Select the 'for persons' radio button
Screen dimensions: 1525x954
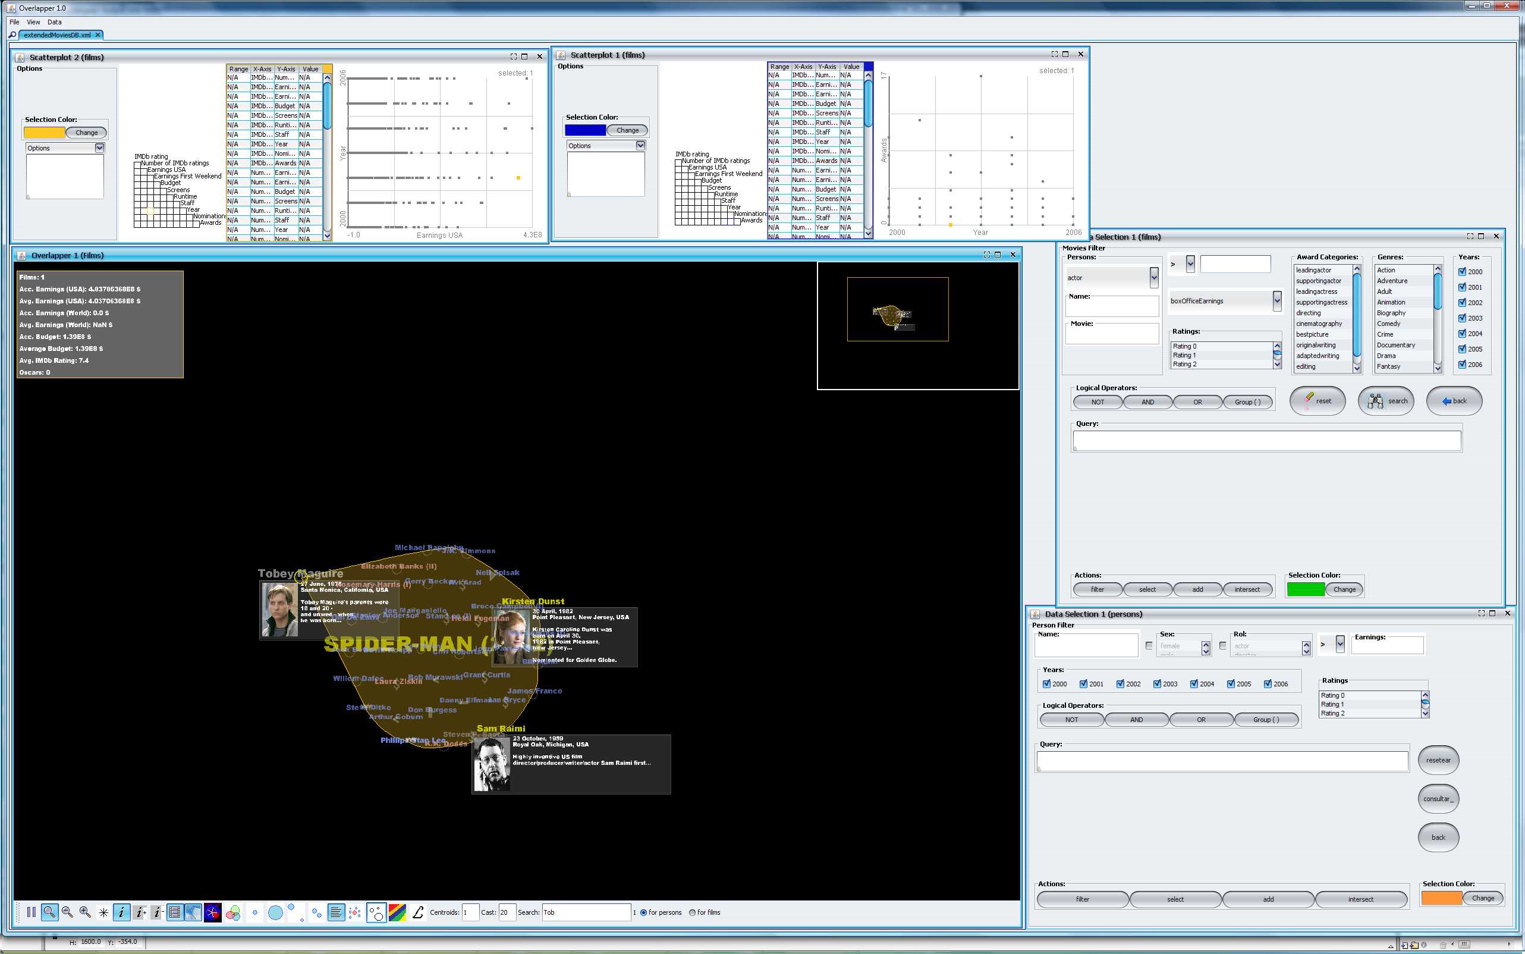[643, 912]
